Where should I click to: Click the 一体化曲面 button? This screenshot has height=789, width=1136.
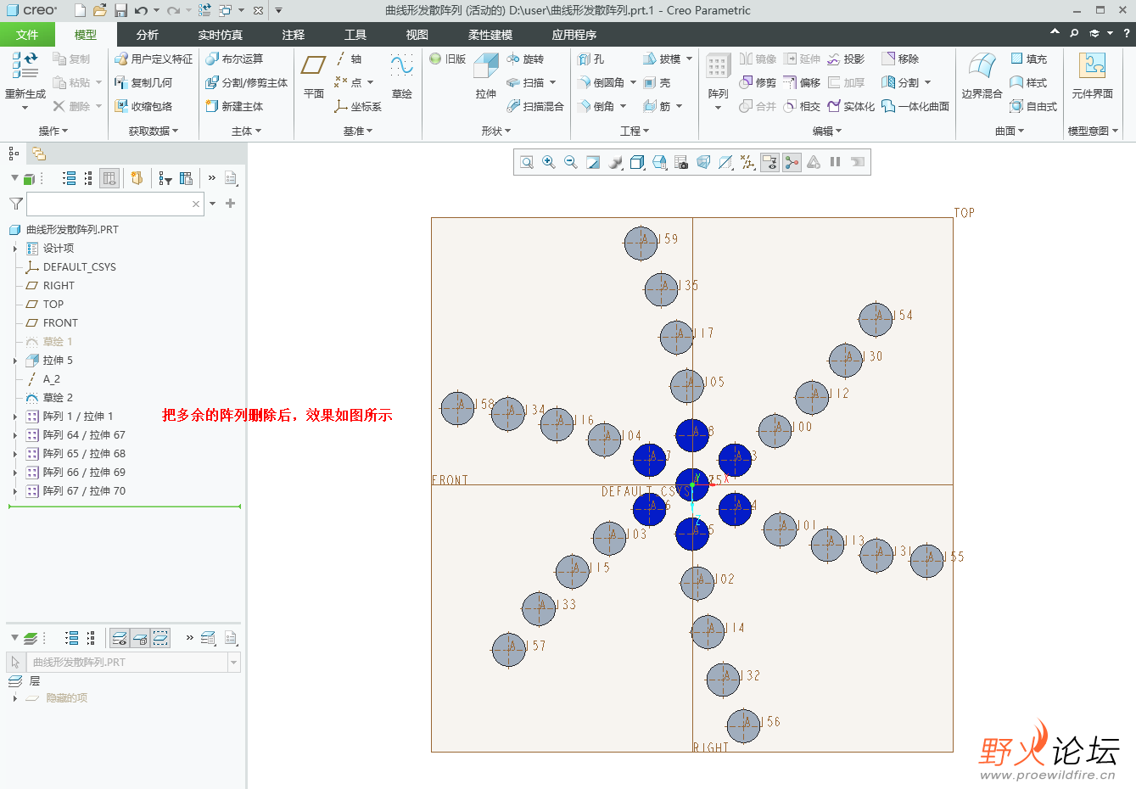coord(915,106)
